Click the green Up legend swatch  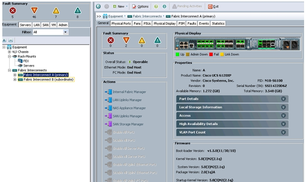coord(177,54)
